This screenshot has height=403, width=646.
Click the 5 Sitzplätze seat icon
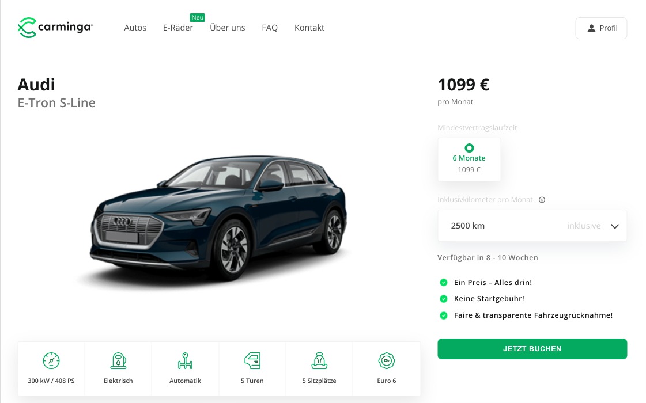click(x=319, y=360)
